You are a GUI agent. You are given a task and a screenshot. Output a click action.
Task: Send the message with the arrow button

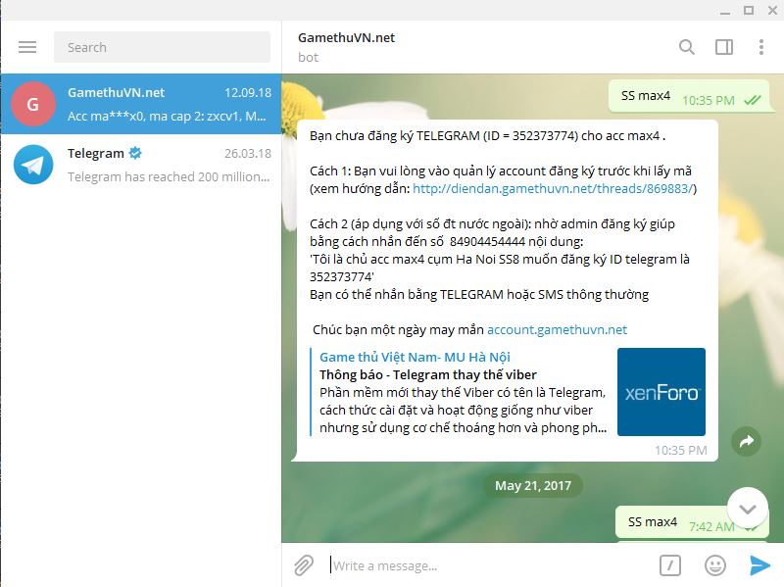[760, 565]
